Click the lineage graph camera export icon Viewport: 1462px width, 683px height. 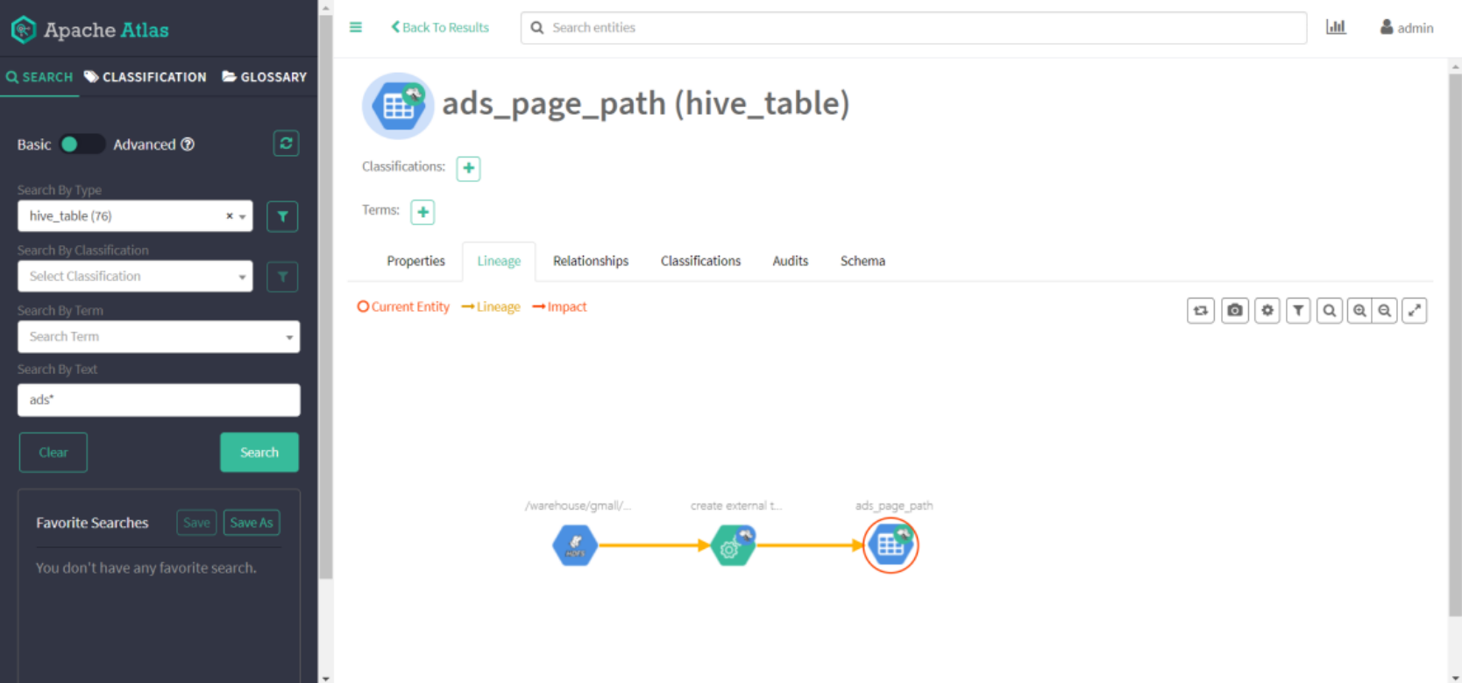tap(1234, 311)
